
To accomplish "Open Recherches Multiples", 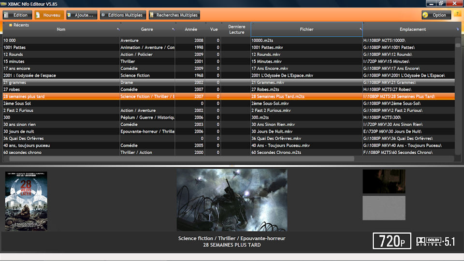I will [x=174, y=15].
